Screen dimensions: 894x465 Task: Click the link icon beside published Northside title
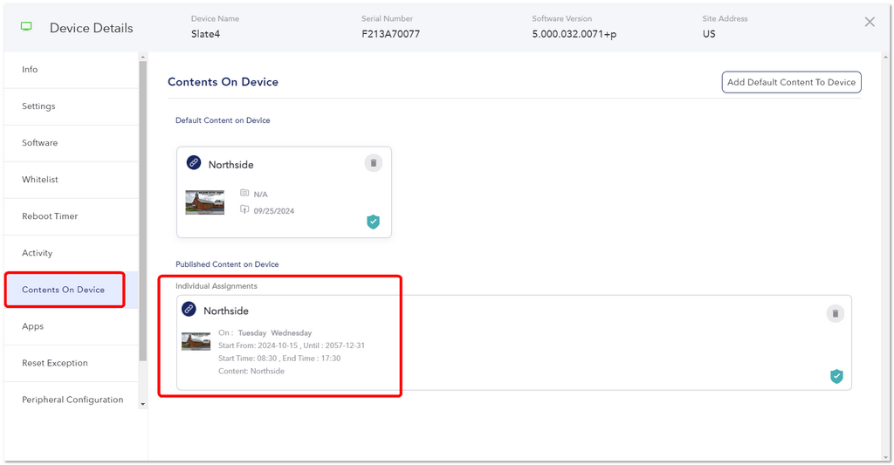pos(189,309)
